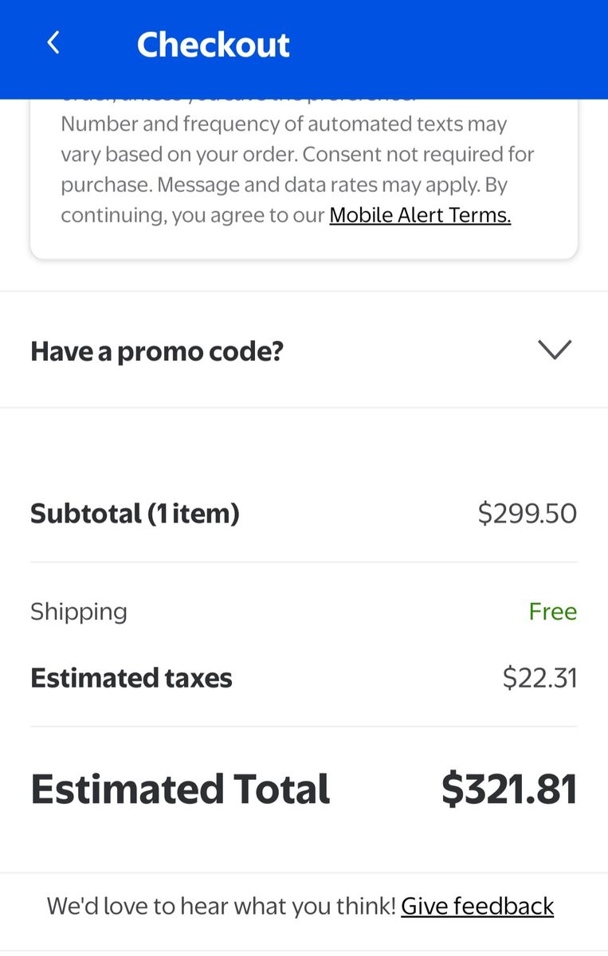This screenshot has width=608, height=956.
Task: Tap the Shipping label
Action: tap(79, 612)
